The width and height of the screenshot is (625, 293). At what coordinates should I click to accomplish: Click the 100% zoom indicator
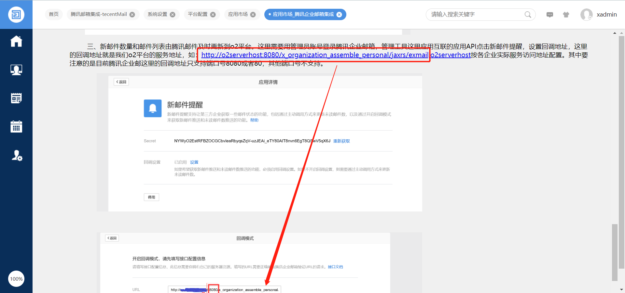coord(16,279)
